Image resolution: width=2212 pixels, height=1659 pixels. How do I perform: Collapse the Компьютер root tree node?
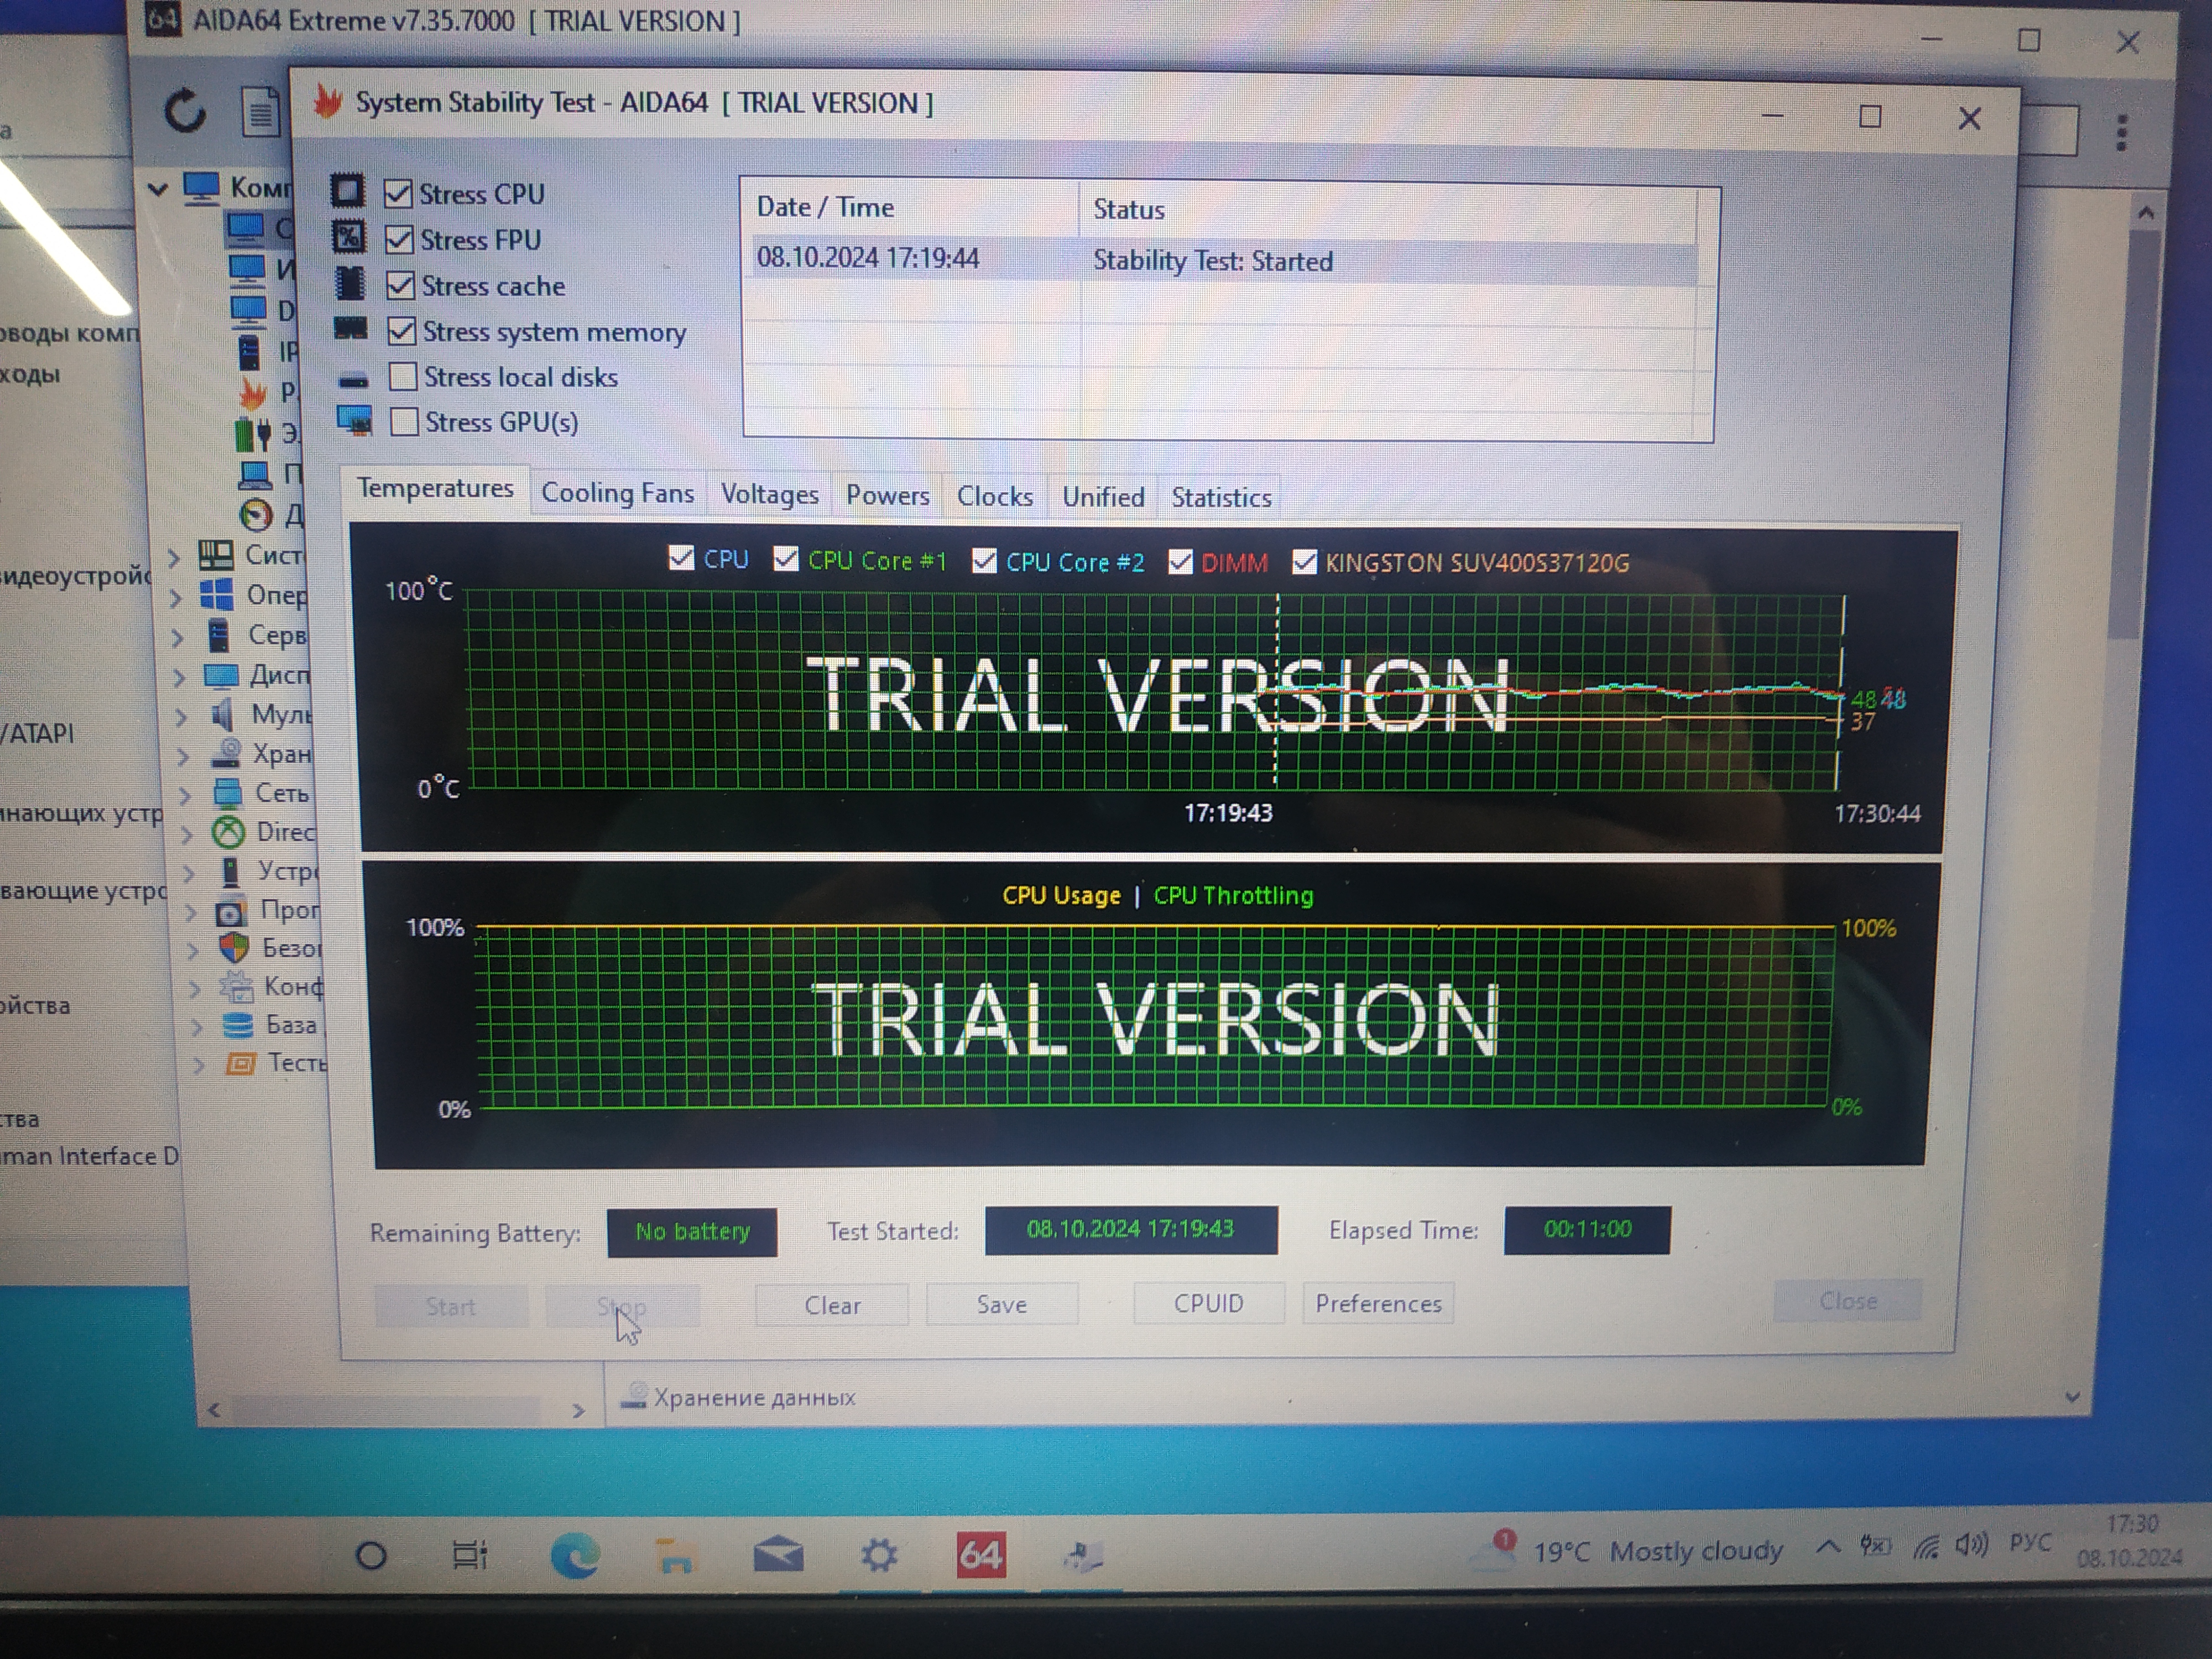(x=158, y=188)
